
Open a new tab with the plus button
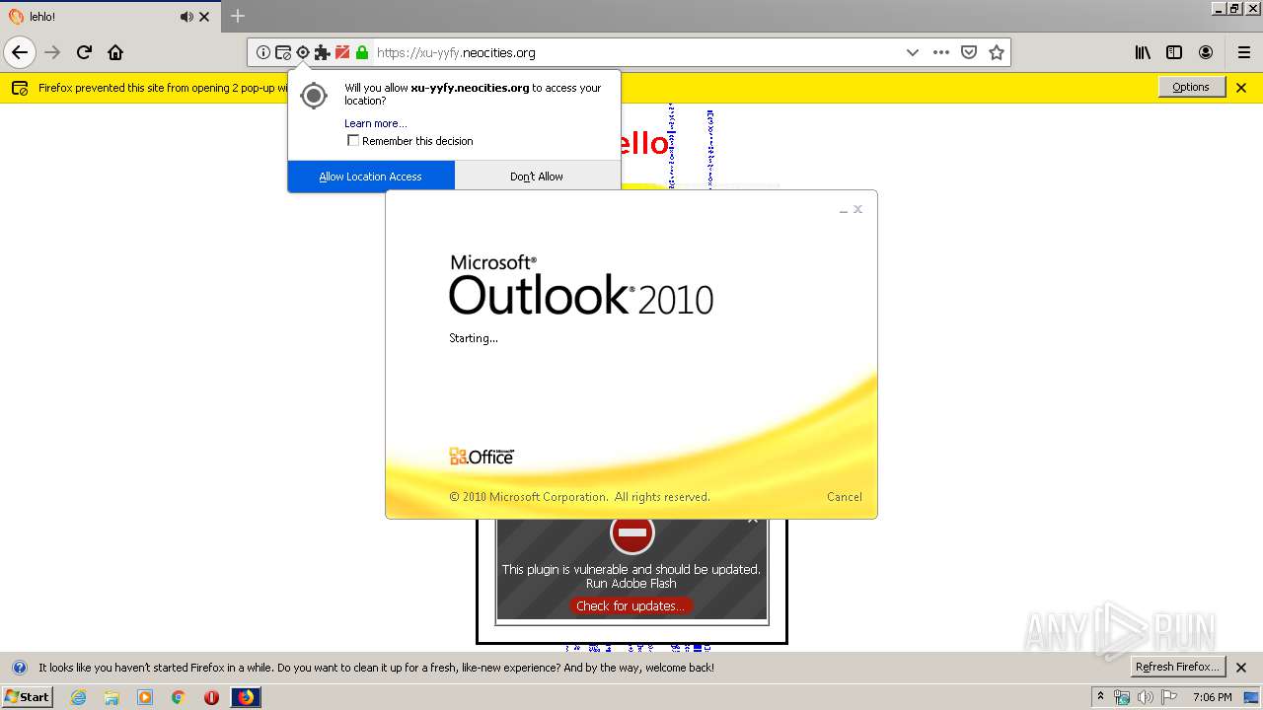[x=238, y=16]
